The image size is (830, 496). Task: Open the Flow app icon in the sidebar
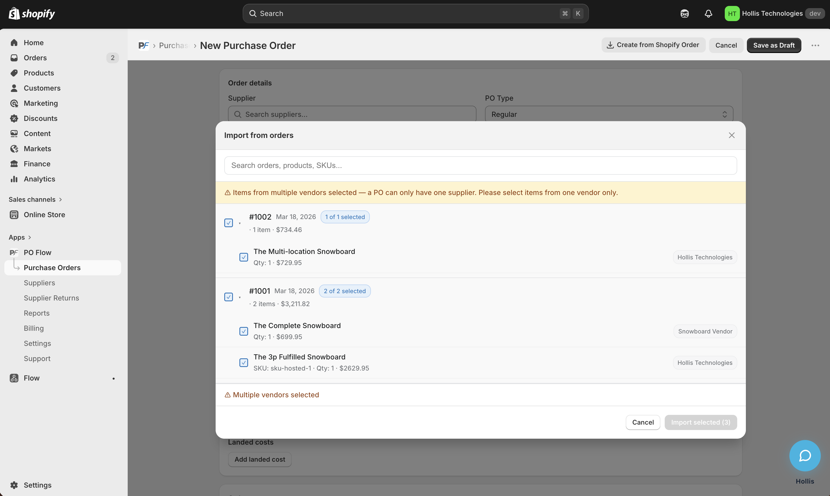coord(14,378)
